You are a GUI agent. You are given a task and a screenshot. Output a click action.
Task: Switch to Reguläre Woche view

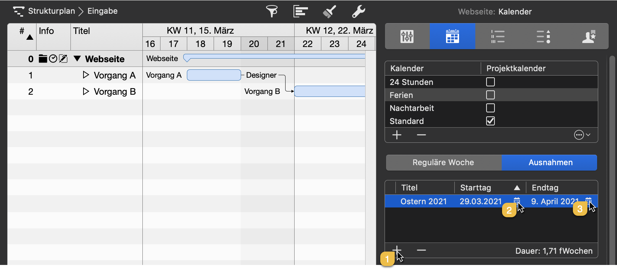(443, 163)
